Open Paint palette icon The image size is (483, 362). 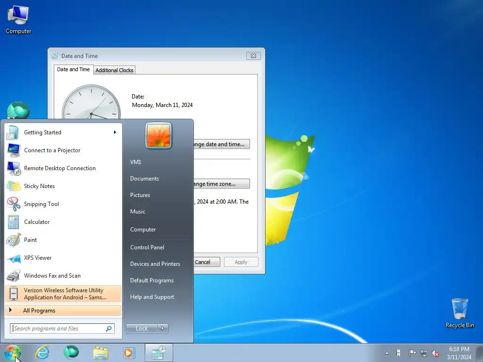tap(13, 240)
